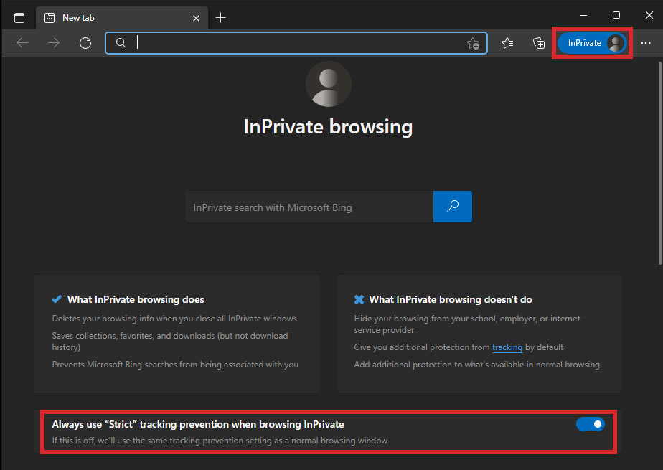Open the tracking link
This screenshot has width=663, height=470.
[x=507, y=347]
